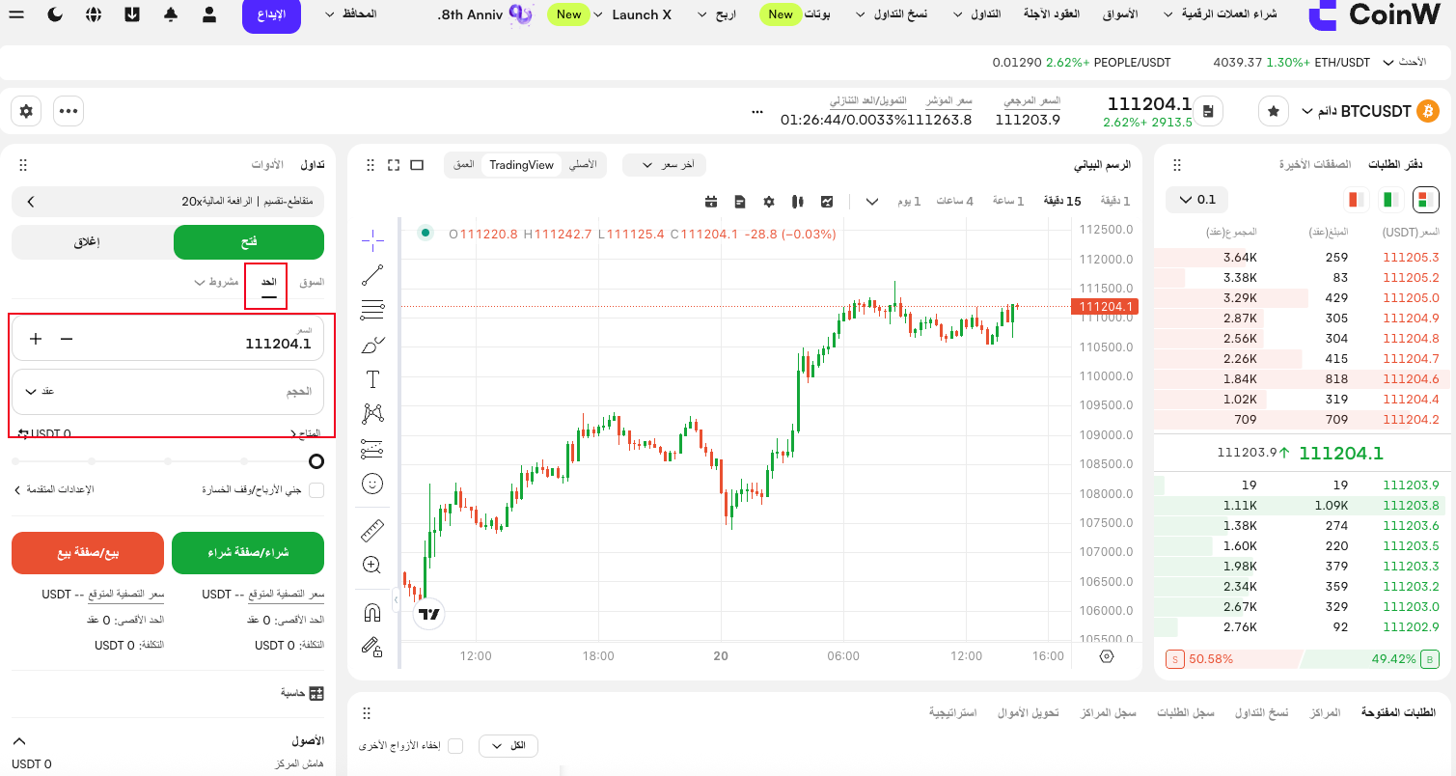Open the chart indicators icon

pos(827,202)
